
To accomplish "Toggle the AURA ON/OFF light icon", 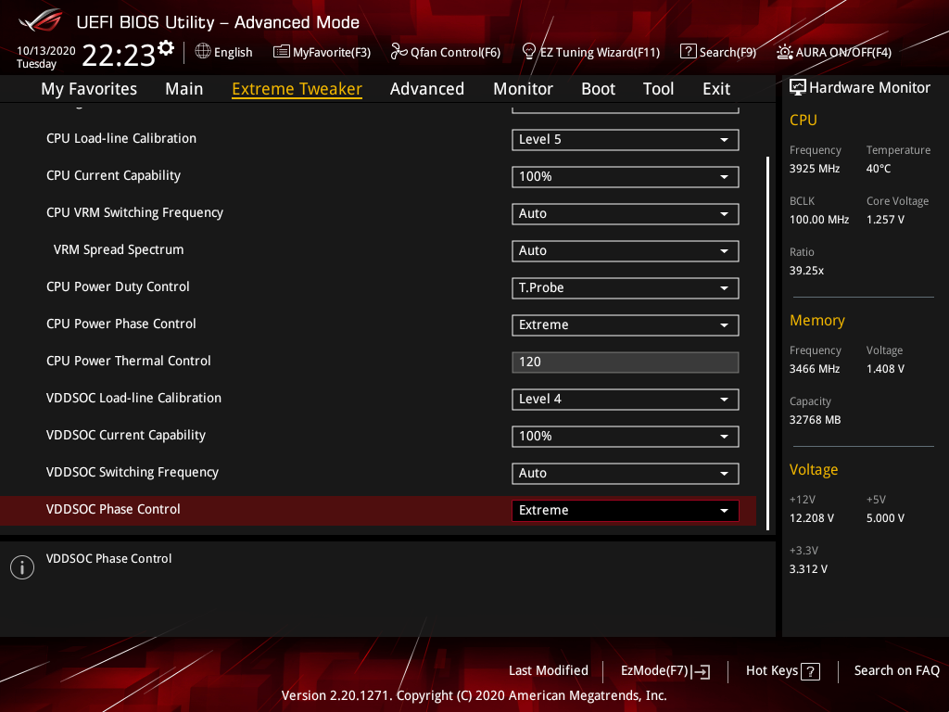I will (785, 52).
